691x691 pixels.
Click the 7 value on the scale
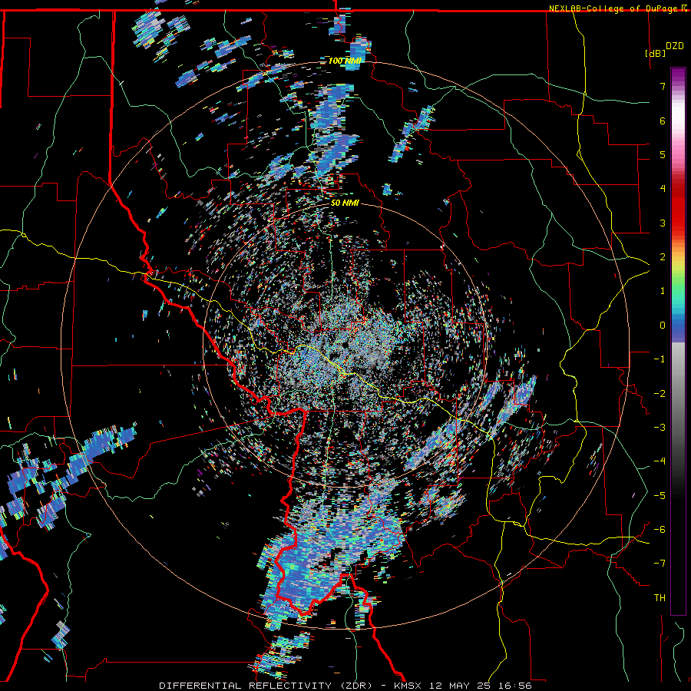click(663, 86)
